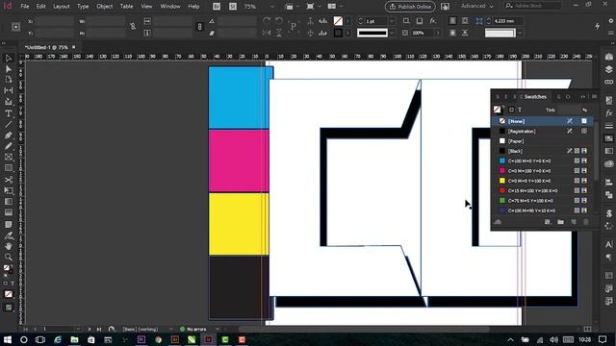Expand the stroke color flyout arrow
Viewport: 616px width, 346px height.
pos(347,33)
